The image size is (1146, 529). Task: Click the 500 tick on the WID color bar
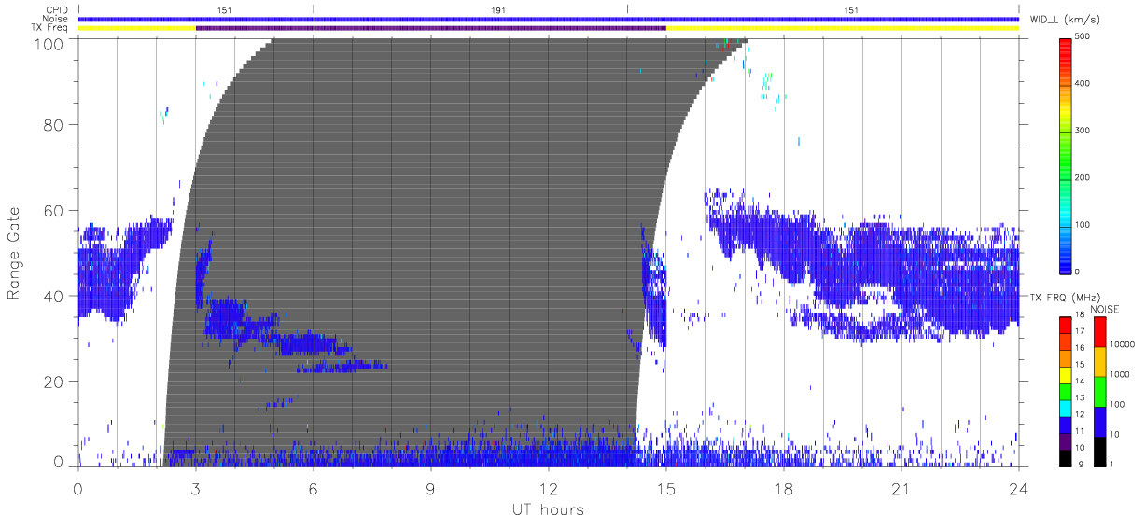point(1084,36)
